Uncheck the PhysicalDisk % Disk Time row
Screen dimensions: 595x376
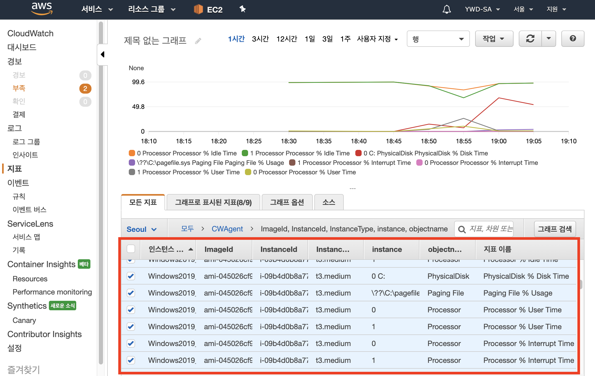pos(131,276)
